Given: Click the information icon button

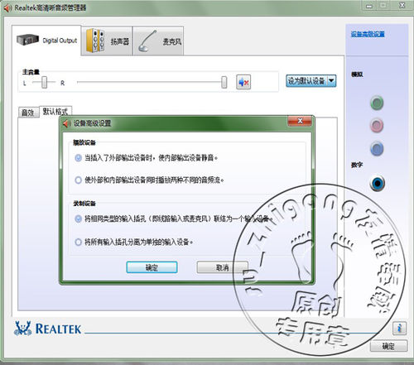Looking at the screenshot, I should 399,329.
